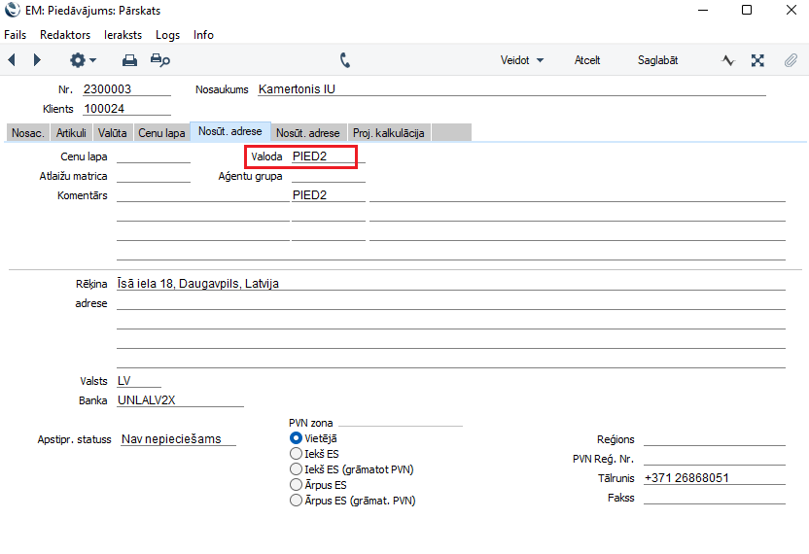Click the printer icon
Viewport: 809px width, 554px height.
pos(129,60)
